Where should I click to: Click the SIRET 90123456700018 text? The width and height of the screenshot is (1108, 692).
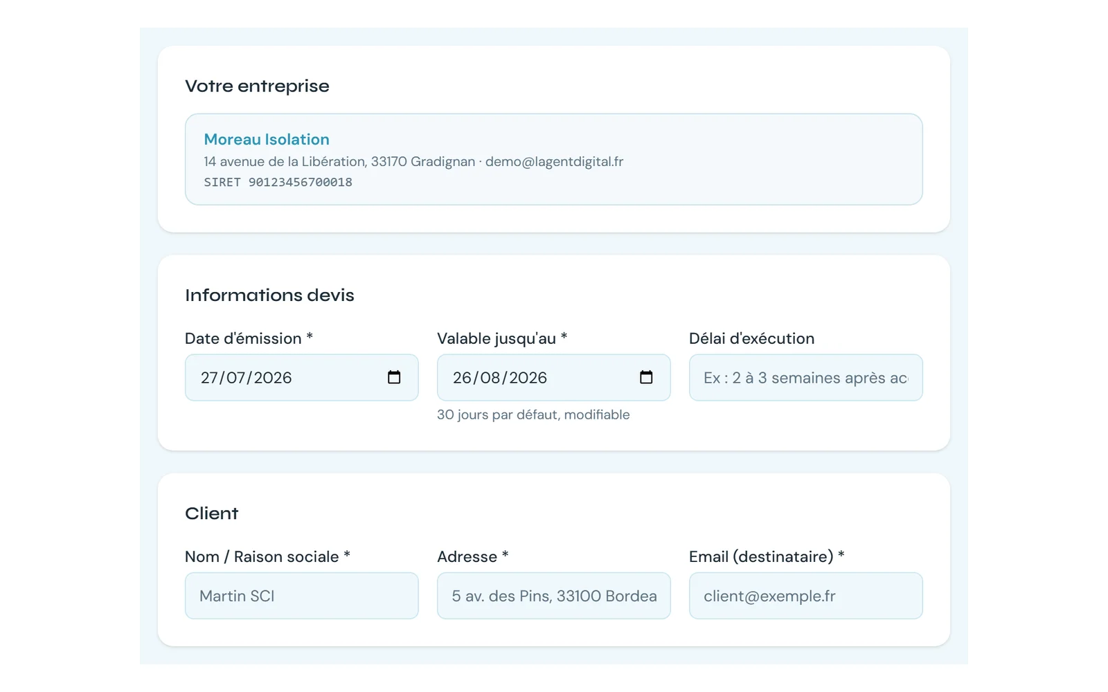[x=278, y=182]
